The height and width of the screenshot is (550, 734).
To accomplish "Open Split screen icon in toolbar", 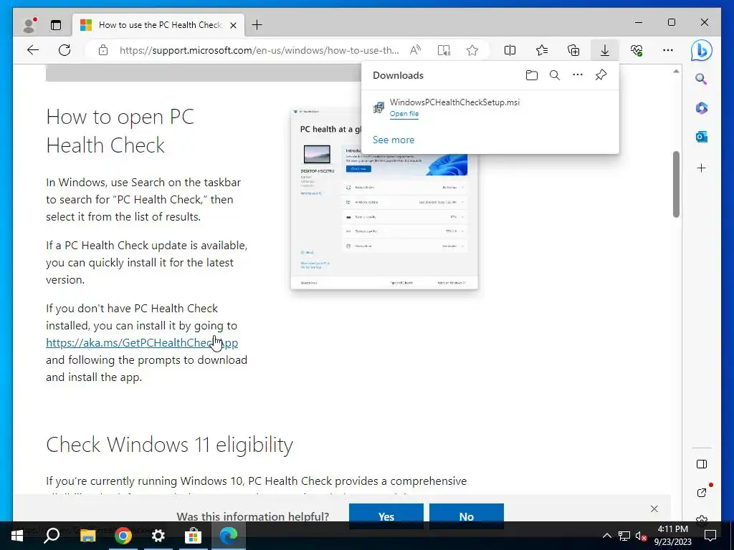I will point(510,50).
